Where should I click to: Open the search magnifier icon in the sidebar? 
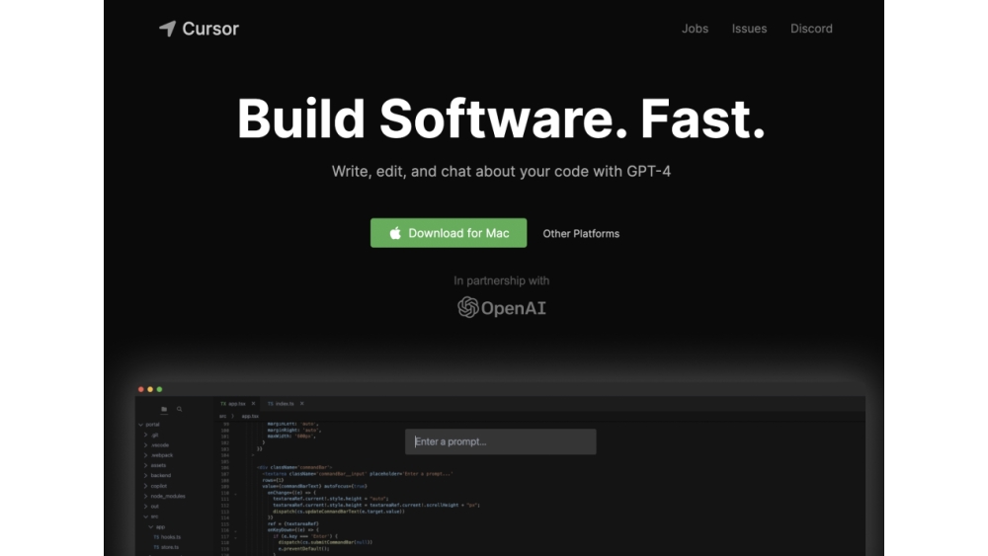tap(179, 409)
